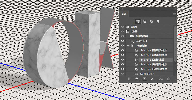Filter 3D panel by materials
192x100 pixels.
[x=151, y=22]
